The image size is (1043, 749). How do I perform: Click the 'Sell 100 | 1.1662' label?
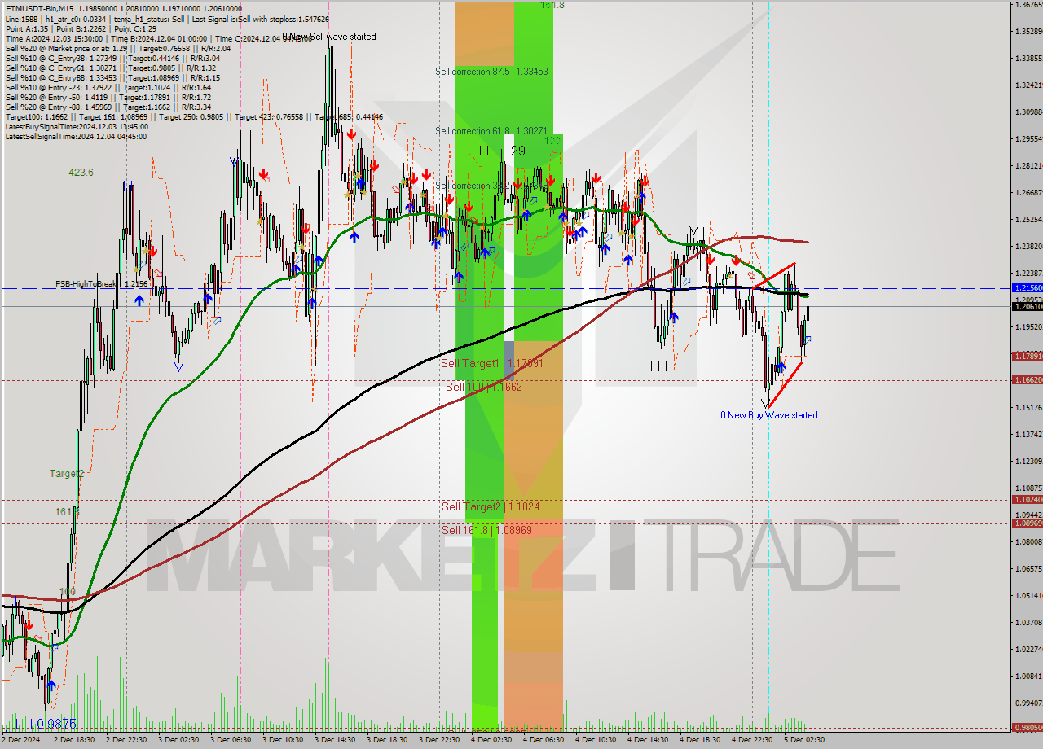(x=484, y=387)
